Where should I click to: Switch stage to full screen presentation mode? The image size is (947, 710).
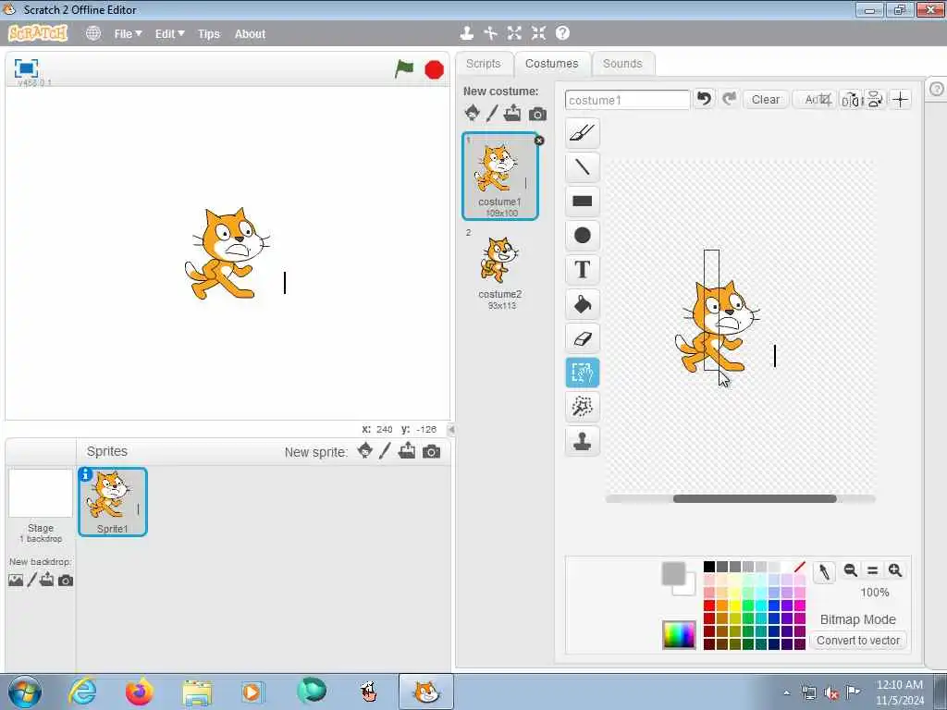(26, 68)
